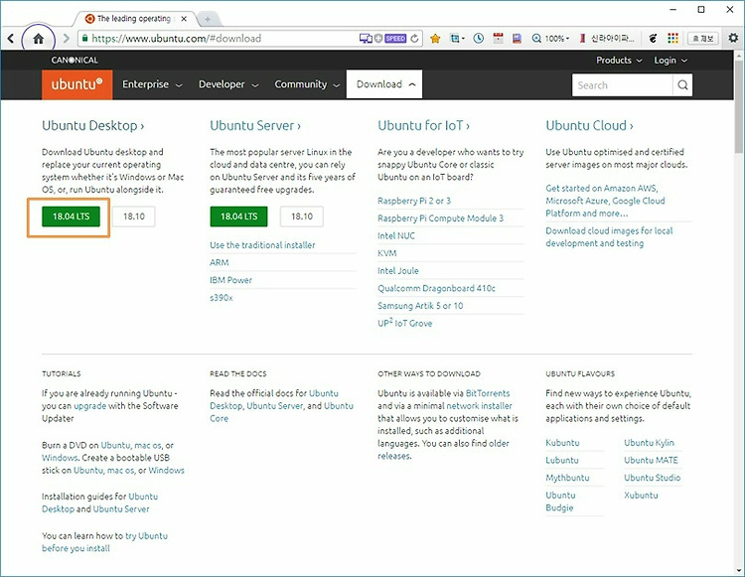
Task: Open the screen capture tool dropdown
Action: click(x=457, y=39)
